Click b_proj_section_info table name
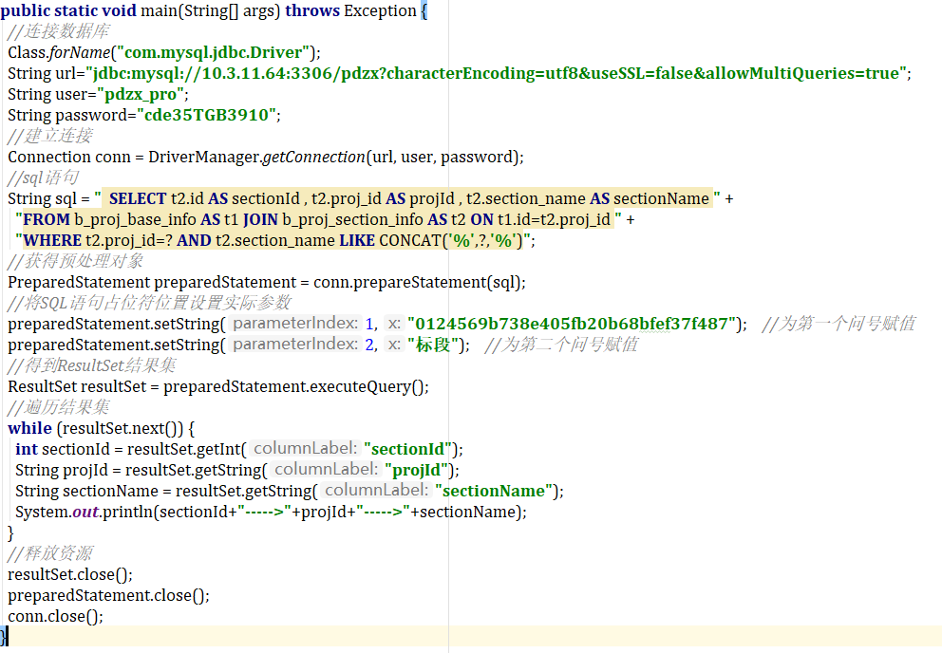The image size is (942, 653). click(352, 220)
